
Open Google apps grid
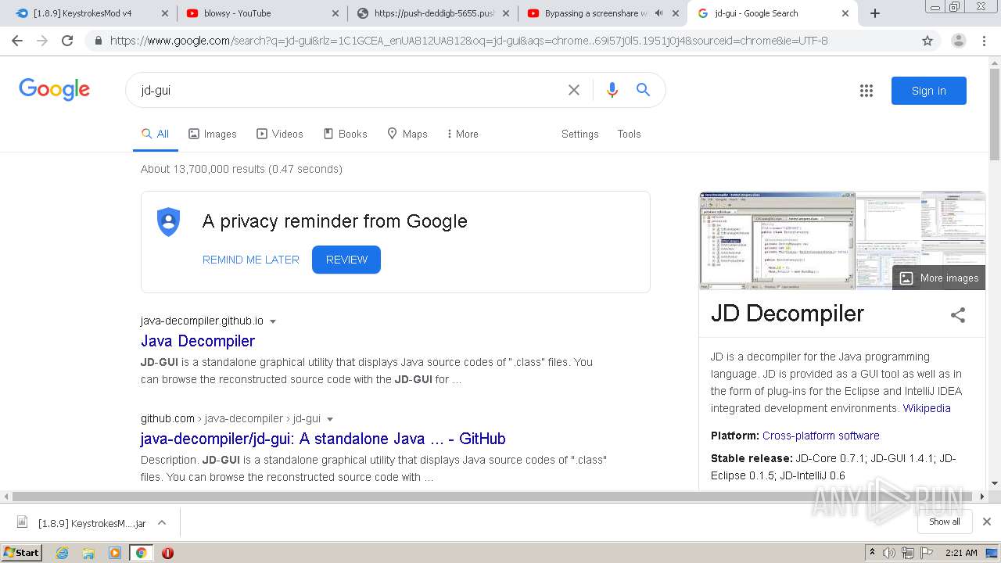click(x=866, y=91)
